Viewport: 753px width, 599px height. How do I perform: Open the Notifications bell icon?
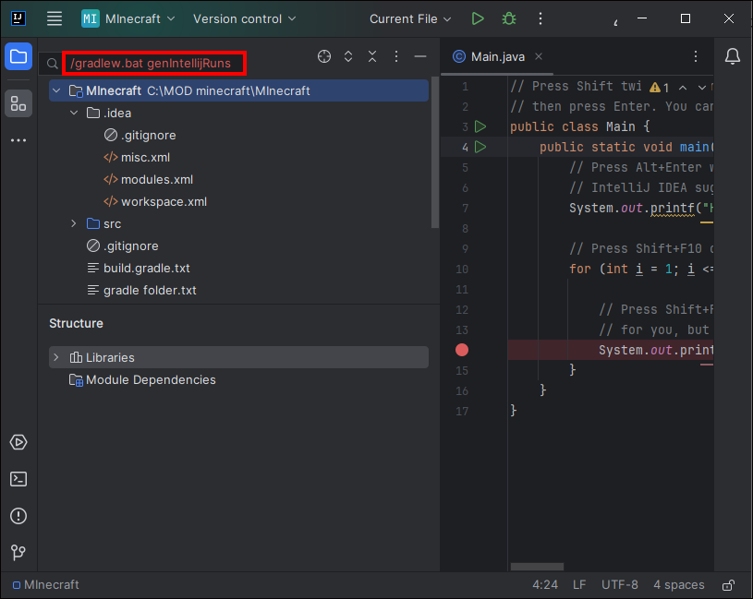point(733,57)
